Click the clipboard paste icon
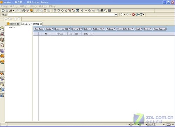Screen dimensions: 175x127 [45, 11]
